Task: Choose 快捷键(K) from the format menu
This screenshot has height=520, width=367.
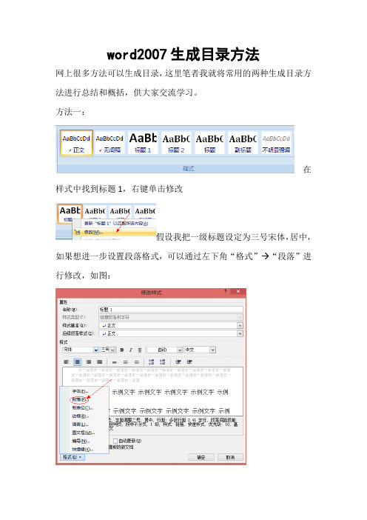Action: click(x=83, y=449)
